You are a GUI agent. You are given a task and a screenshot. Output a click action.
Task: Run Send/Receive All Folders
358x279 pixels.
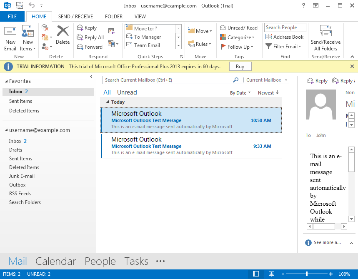coord(325,37)
